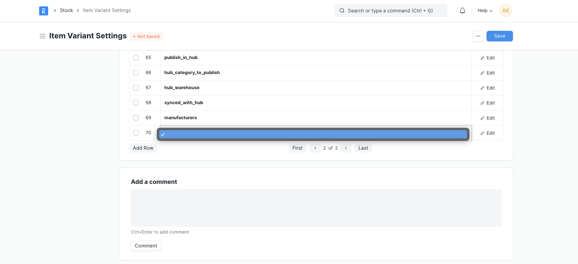
Task: Open the Help dropdown
Action: pyautogui.click(x=485, y=11)
